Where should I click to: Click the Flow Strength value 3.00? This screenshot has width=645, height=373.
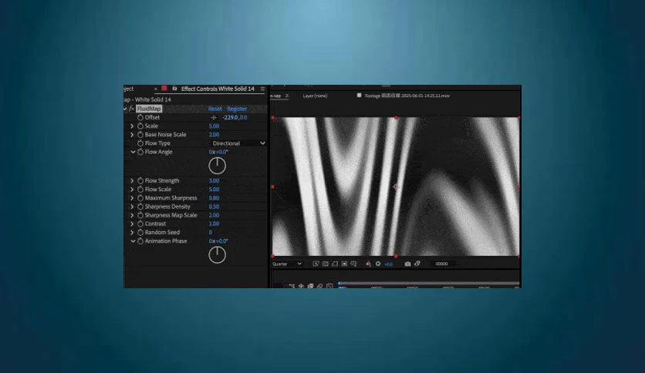(x=214, y=181)
